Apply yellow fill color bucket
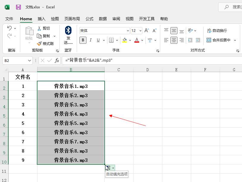Viewport: 242px width, 182px height. [x=125, y=40]
